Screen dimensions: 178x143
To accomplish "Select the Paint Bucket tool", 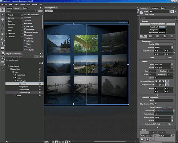I will click(3, 34).
